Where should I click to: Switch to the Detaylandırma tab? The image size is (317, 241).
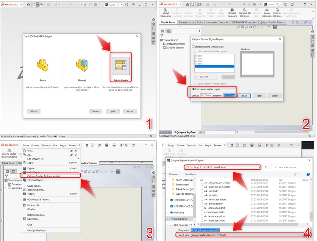[186, 22]
